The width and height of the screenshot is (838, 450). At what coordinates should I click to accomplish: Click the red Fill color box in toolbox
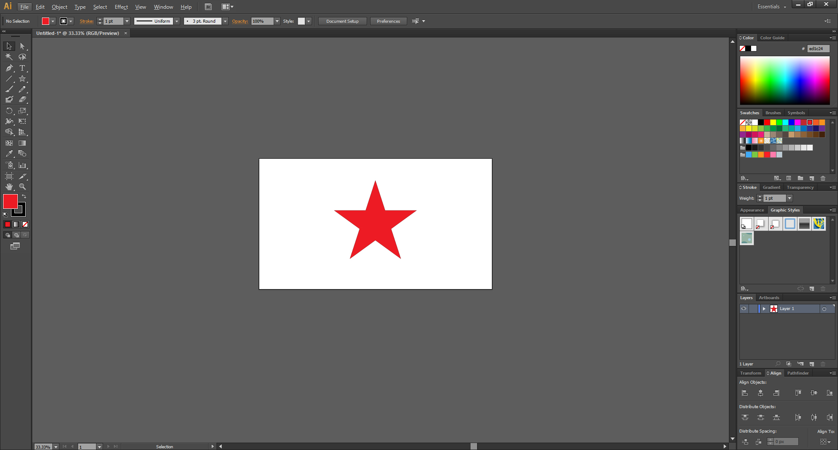pyautogui.click(x=10, y=201)
